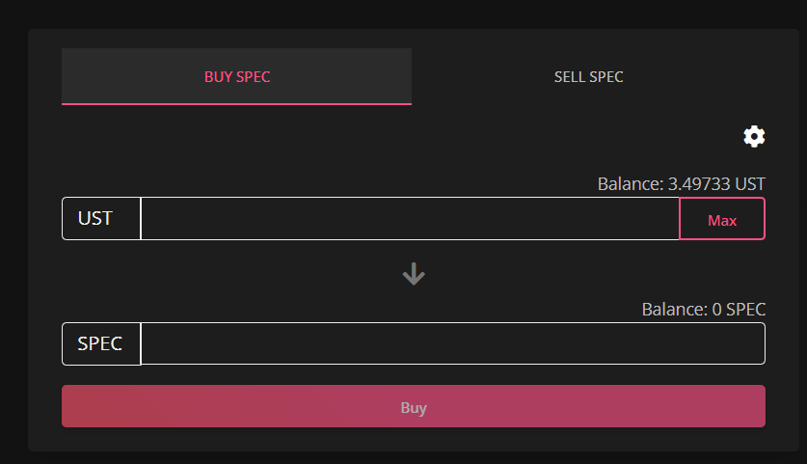The image size is (807, 464).
Task: Select the BUY SPEC tab
Action: 237,77
